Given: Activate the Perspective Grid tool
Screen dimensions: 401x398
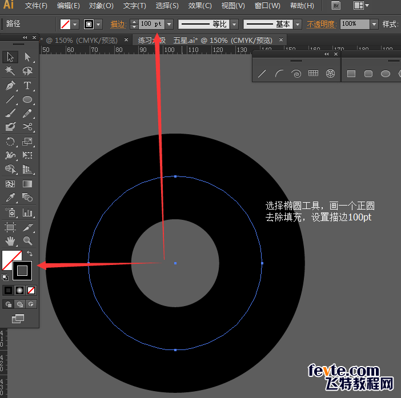Looking at the screenshot, I should point(27,169).
